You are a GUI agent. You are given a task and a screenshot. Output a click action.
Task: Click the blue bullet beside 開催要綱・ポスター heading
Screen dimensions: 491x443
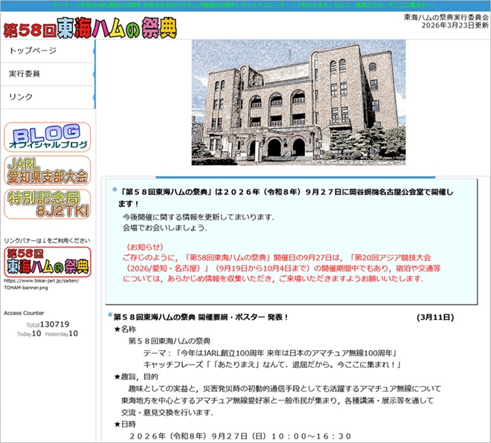coord(109,315)
